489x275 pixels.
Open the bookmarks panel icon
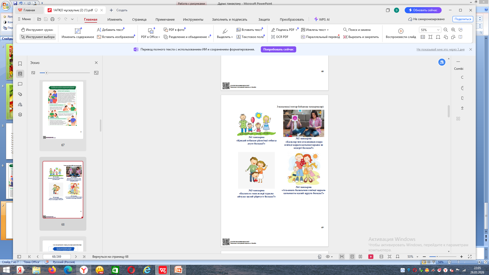(x=20, y=64)
